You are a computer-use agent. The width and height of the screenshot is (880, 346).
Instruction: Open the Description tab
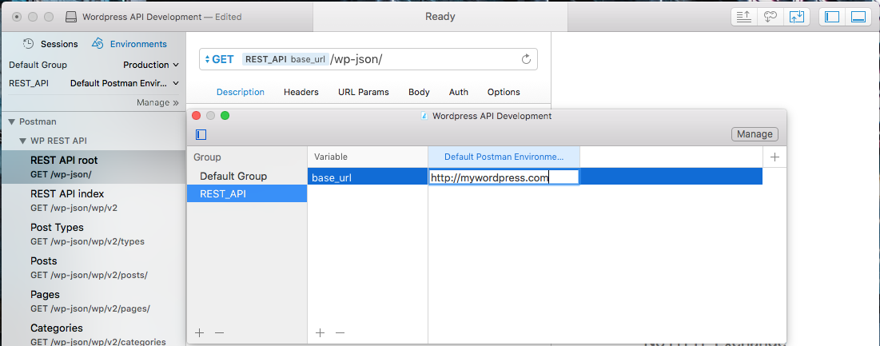(241, 92)
